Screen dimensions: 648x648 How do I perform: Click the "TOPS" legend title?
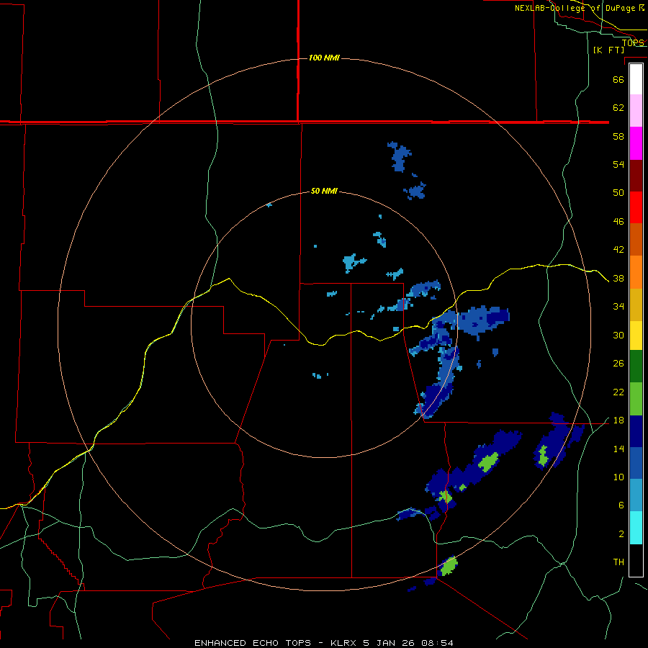coord(633,42)
